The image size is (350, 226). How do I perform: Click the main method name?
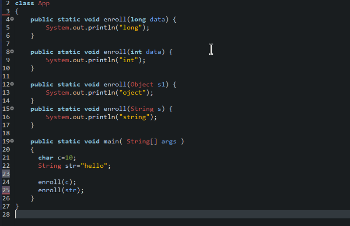coord(111,141)
